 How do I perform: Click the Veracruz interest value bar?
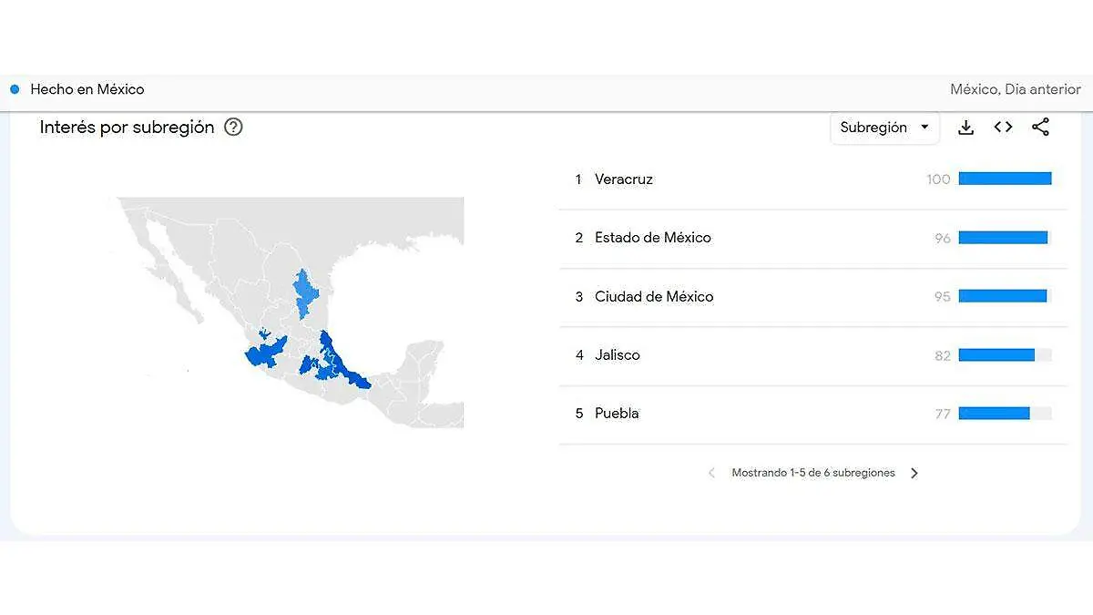(1005, 178)
